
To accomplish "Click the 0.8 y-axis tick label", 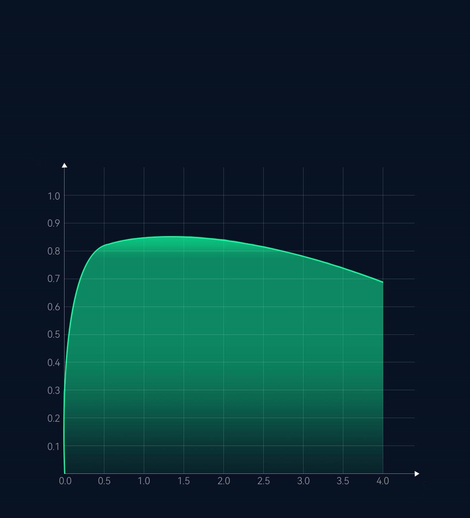I will 54,251.
